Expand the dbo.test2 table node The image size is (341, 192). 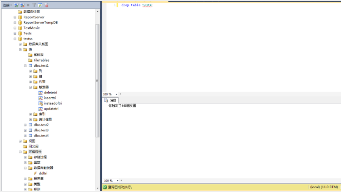tap(25, 125)
